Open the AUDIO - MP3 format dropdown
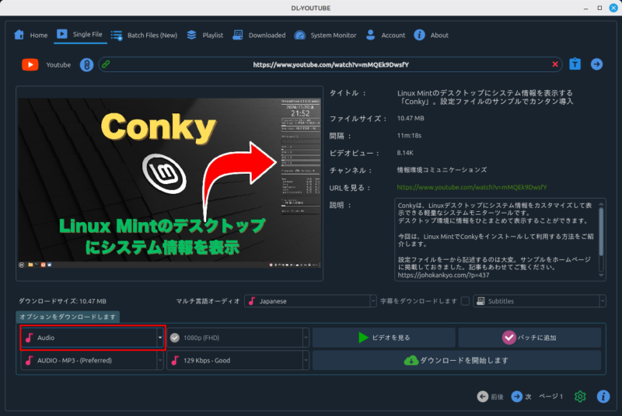This screenshot has width=622, height=416. 93,360
